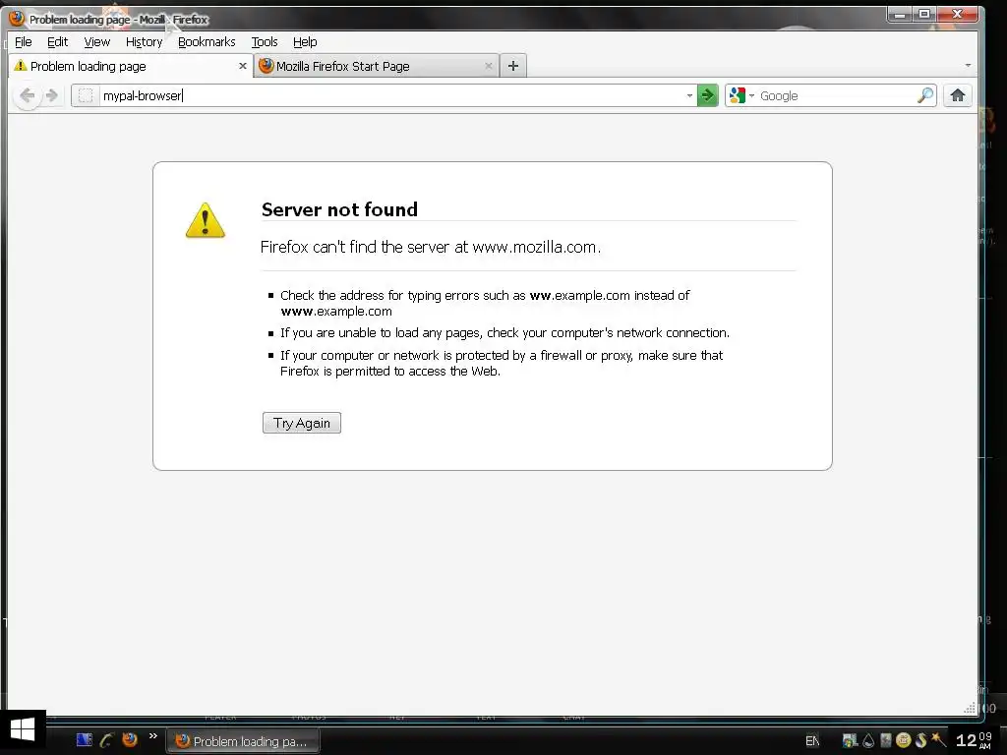Click the search magnifier icon
Viewport: 1007px width, 755px height.
[x=924, y=95]
